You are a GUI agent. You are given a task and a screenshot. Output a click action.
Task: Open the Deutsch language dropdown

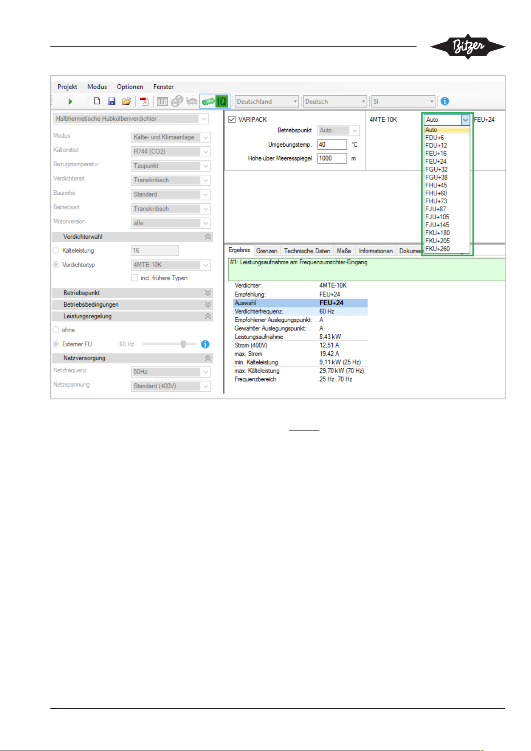click(x=335, y=102)
